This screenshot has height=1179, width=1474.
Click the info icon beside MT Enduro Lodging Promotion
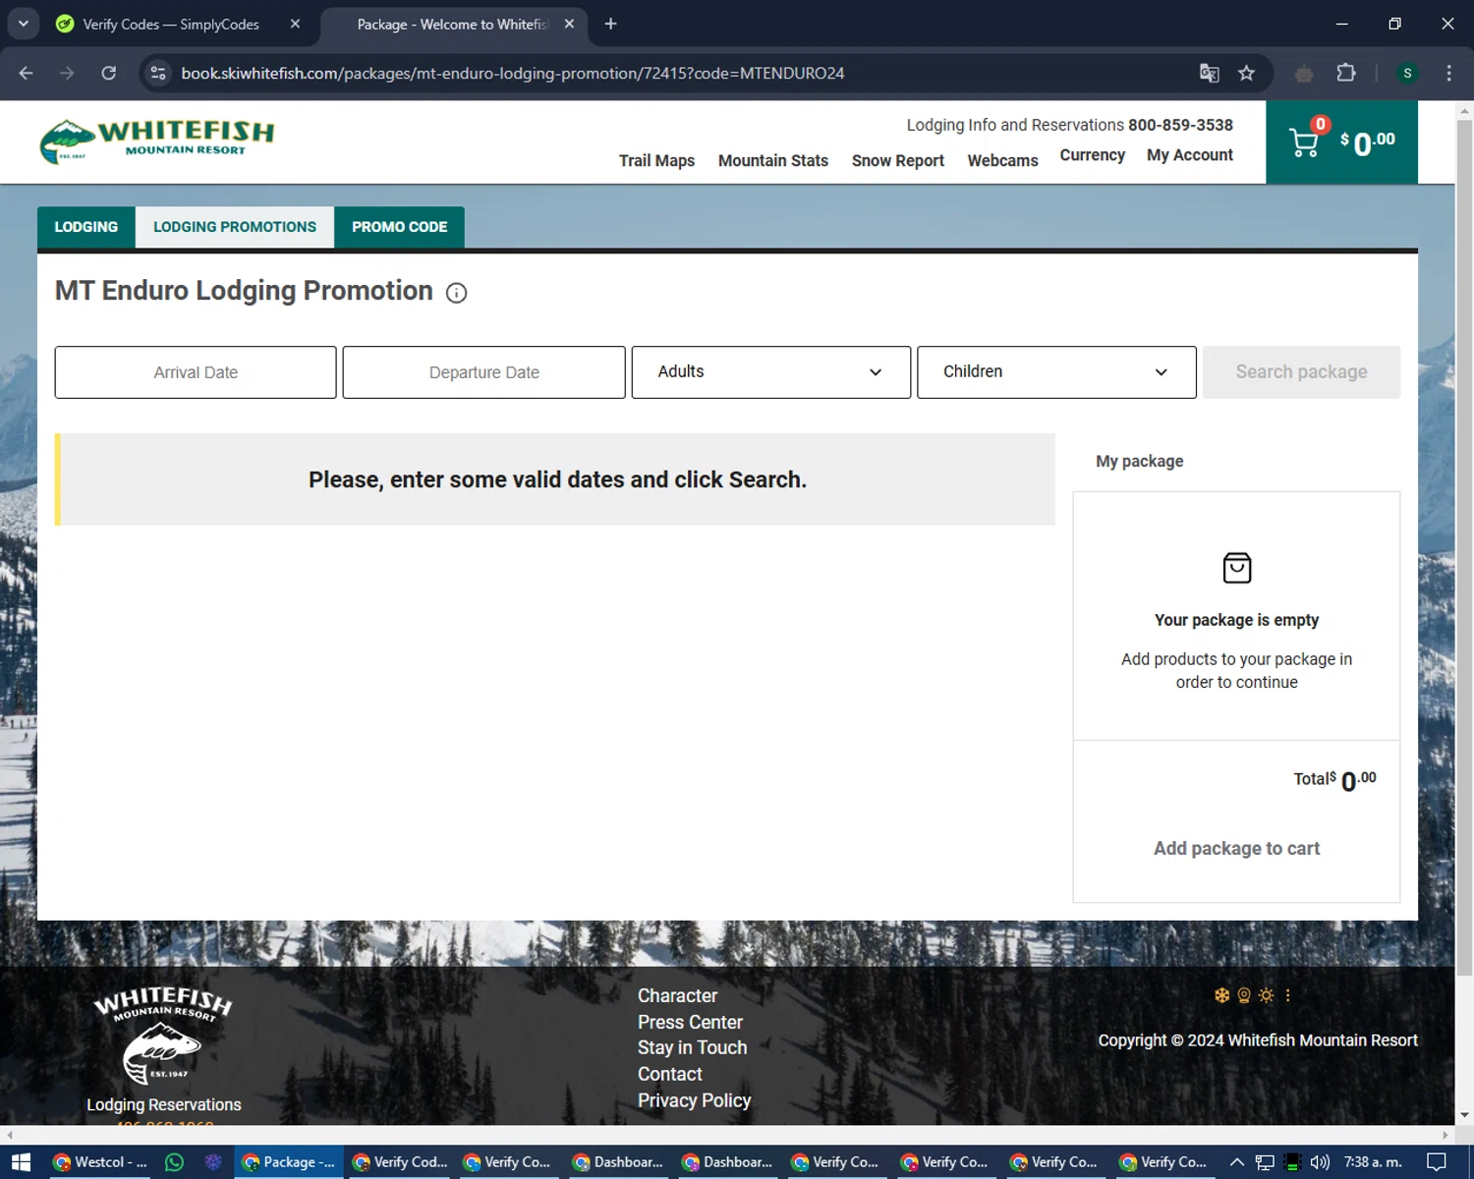456,293
